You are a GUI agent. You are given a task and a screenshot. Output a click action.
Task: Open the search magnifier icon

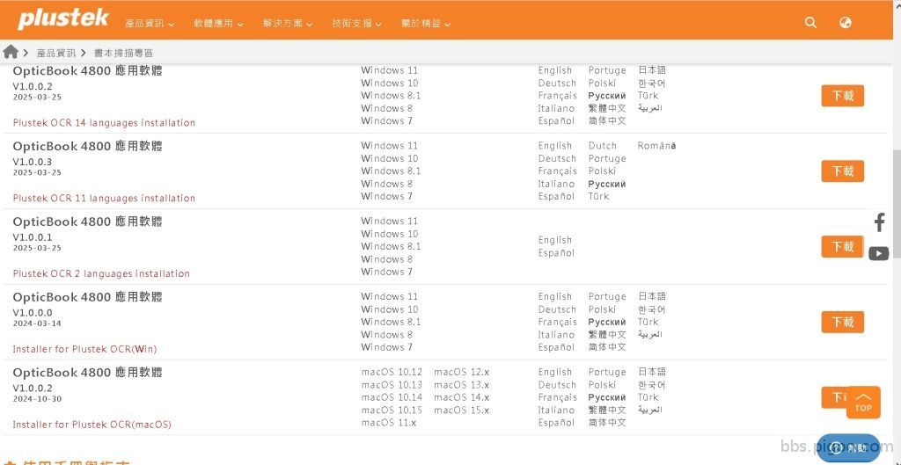tap(810, 23)
